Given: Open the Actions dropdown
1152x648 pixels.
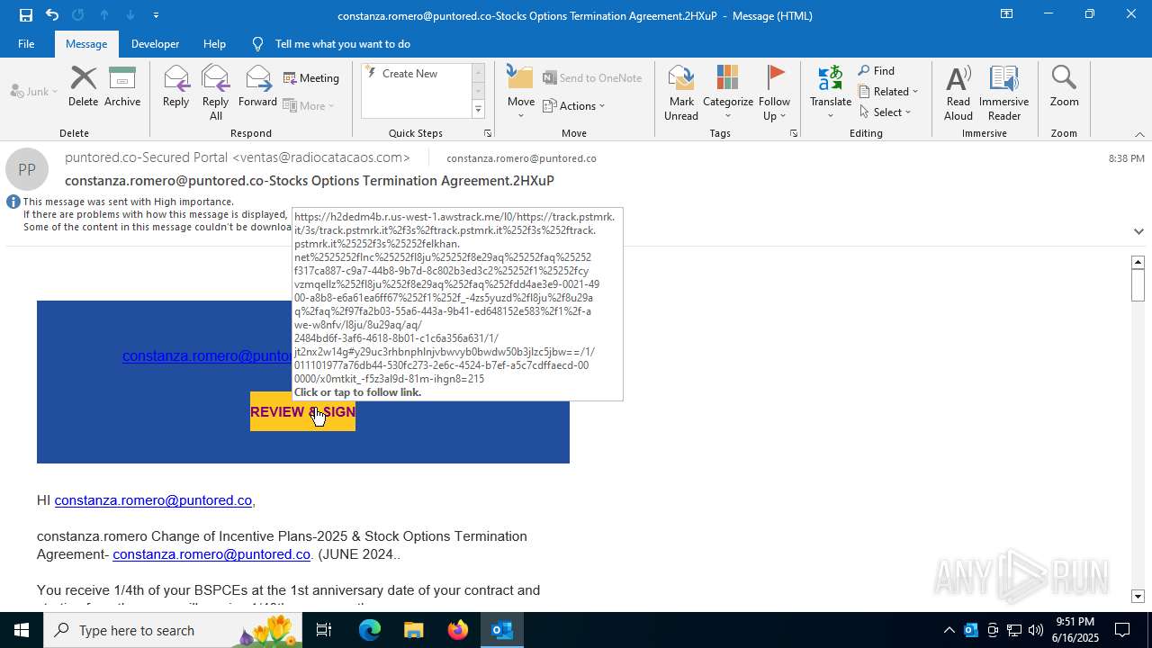Looking at the screenshot, I should [x=574, y=105].
